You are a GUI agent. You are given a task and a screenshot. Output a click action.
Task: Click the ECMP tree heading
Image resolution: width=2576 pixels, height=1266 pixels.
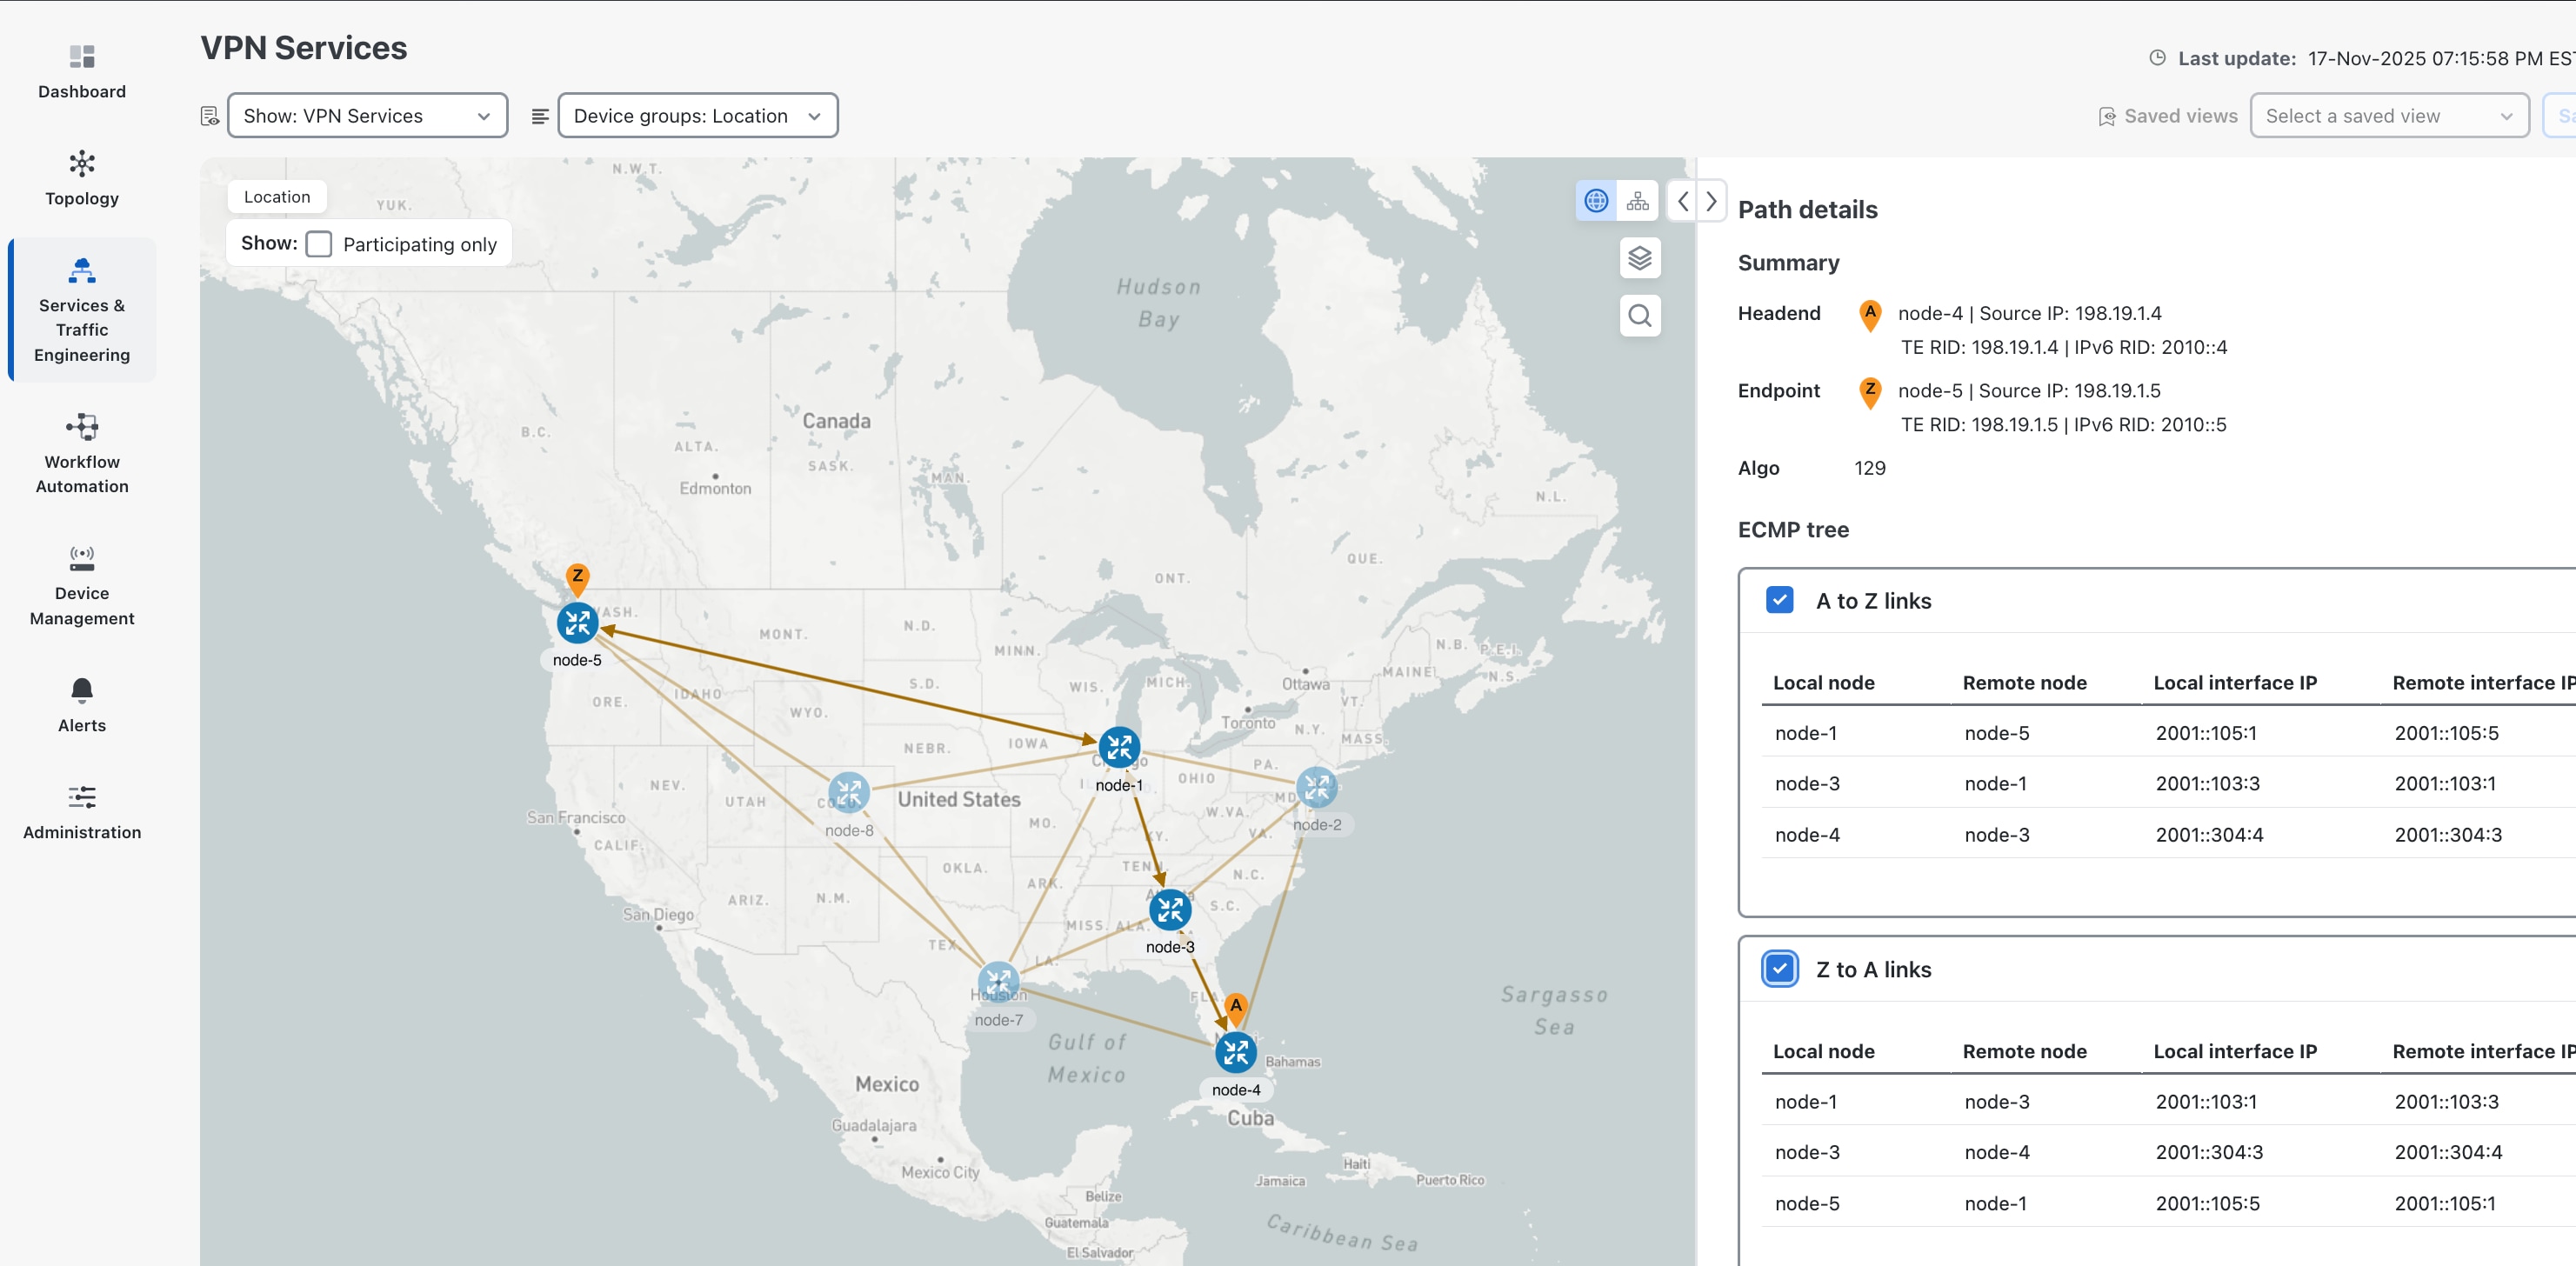pos(1793,530)
